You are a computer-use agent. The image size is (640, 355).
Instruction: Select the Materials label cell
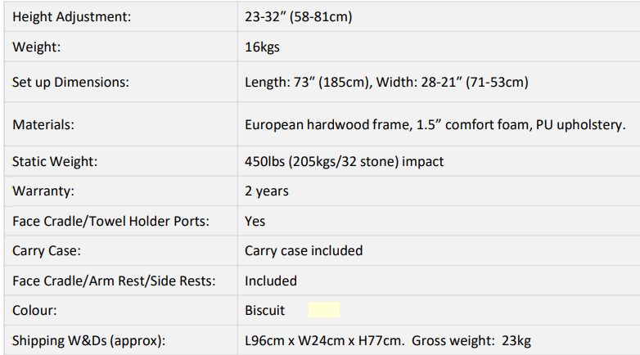[121, 124]
